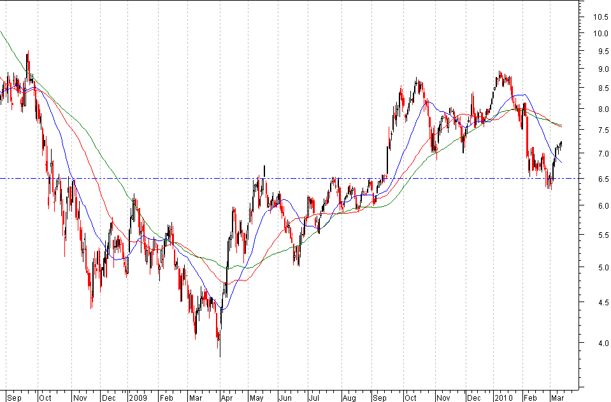Select the 'Jul' month label

point(313,398)
